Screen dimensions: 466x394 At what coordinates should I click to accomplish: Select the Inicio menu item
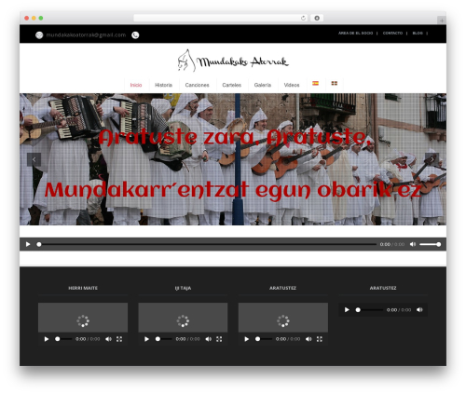pyautogui.click(x=136, y=85)
